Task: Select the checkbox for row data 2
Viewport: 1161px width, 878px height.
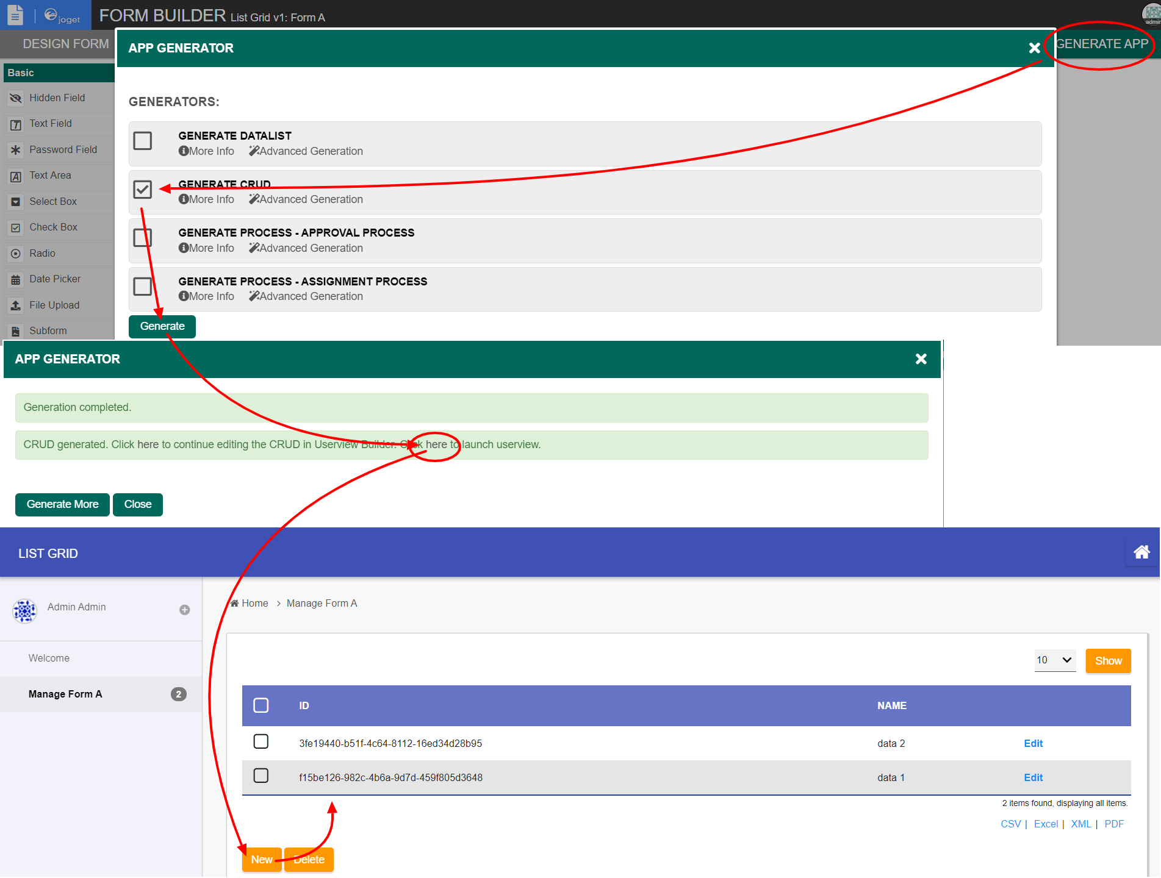Action: tap(261, 742)
